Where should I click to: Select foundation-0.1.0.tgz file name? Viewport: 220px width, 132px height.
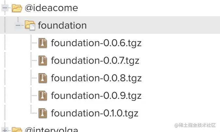[x=95, y=113]
